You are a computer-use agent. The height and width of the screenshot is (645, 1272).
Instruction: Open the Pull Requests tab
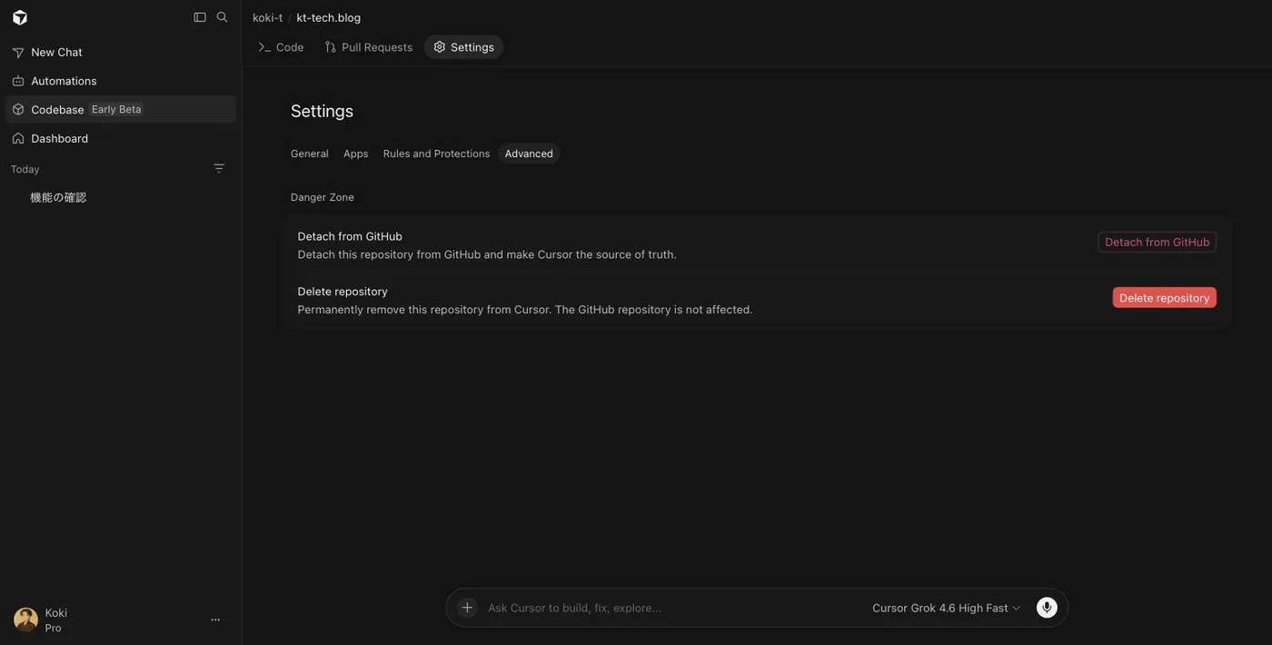pos(369,47)
